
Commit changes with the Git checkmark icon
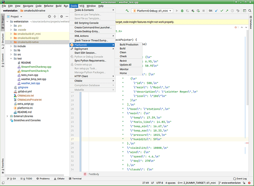point(222,11)
